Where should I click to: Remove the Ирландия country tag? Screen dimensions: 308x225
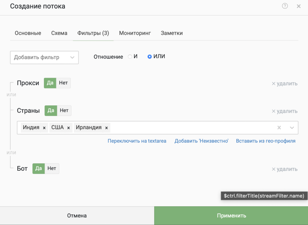[106, 128]
